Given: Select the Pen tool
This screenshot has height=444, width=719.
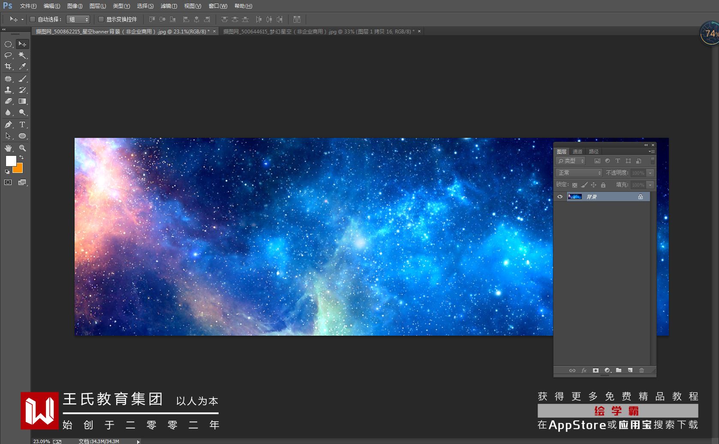Looking at the screenshot, I should click(x=8, y=125).
